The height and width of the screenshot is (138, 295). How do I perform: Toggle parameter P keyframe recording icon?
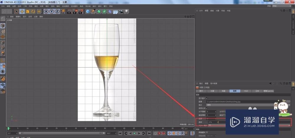click(x=182, y=133)
